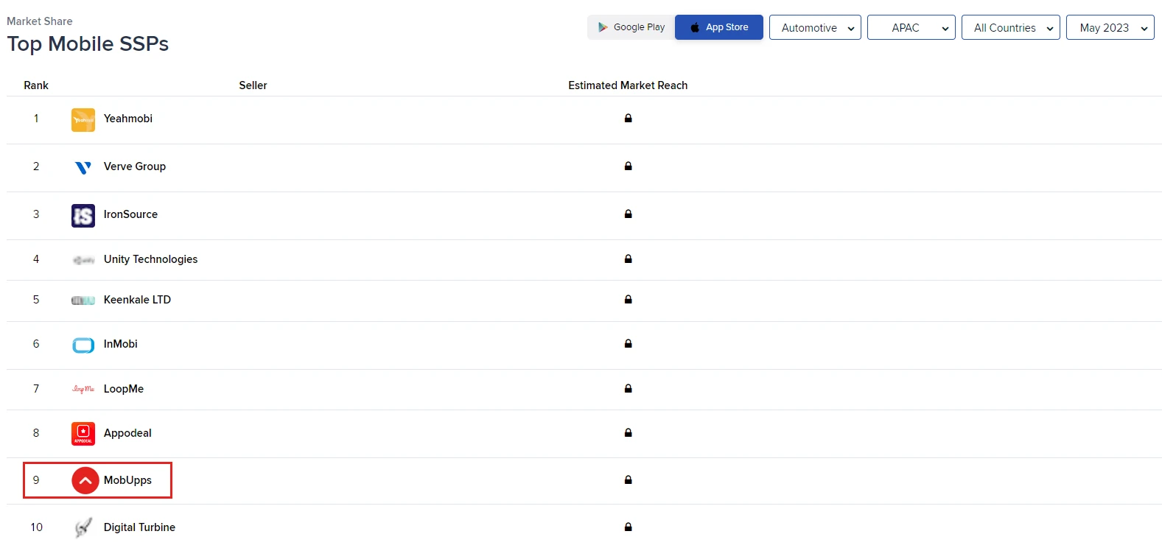Click the lock icon in MobUpps row

tap(629, 479)
